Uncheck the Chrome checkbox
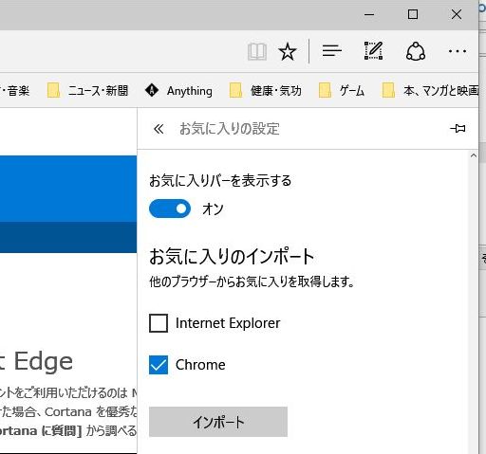This screenshot has width=486, height=454. point(159,365)
